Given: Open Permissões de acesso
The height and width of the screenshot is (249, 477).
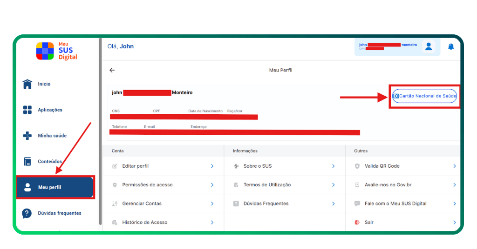Looking at the screenshot, I should point(147,185).
